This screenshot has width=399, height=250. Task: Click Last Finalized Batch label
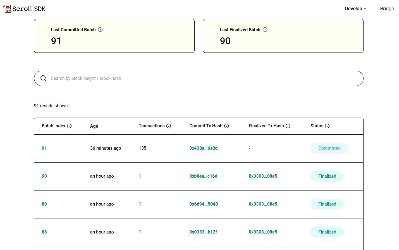click(240, 30)
